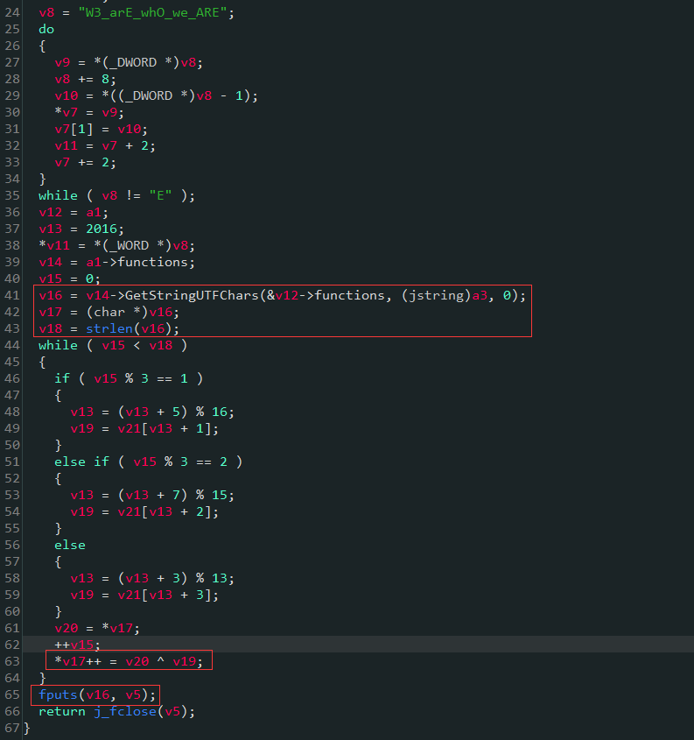Select the v21[v13 + 1] index expression
This screenshot has width=694, height=740.
coord(164,428)
